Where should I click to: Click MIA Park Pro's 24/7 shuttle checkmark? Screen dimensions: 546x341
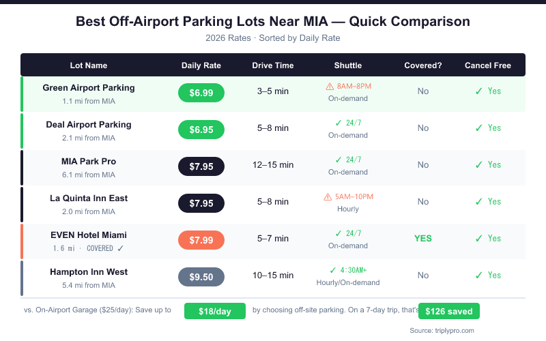point(339,160)
